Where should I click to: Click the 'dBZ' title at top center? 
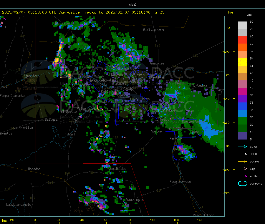pos(132,4)
